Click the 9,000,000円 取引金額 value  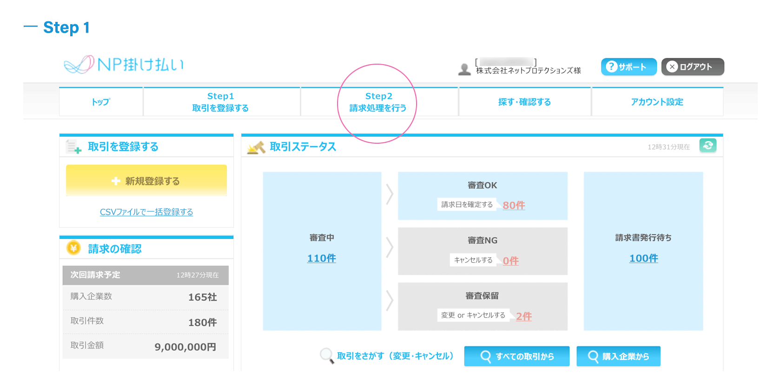coord(185,347)
